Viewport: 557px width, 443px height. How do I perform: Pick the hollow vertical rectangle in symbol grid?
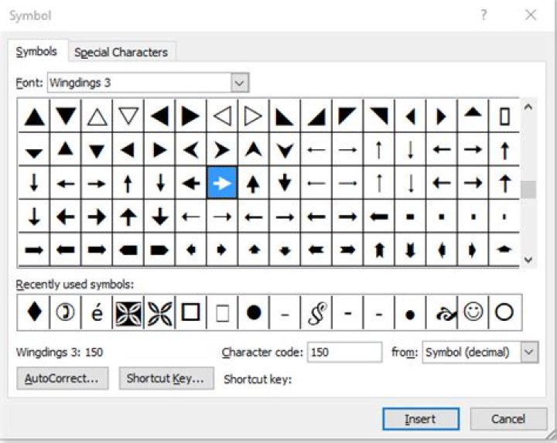coord(504,117)
